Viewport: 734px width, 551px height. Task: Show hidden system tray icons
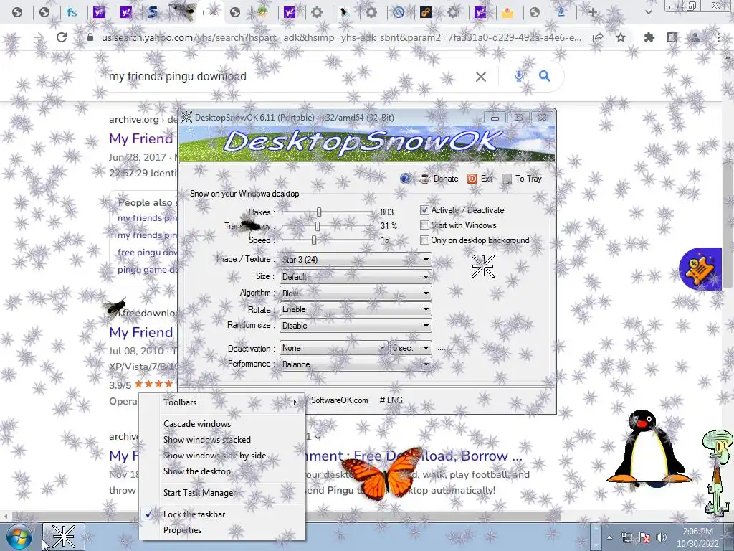(x=609, y=537)
